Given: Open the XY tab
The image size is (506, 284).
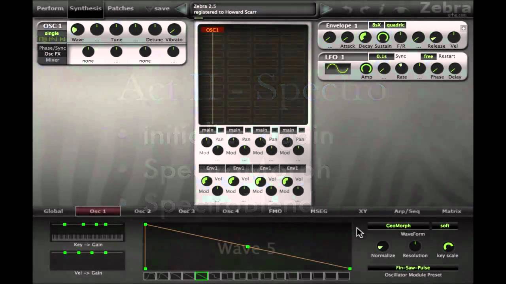Looking at the screenshot, I should pyautogui.click(x=363, y=211).
